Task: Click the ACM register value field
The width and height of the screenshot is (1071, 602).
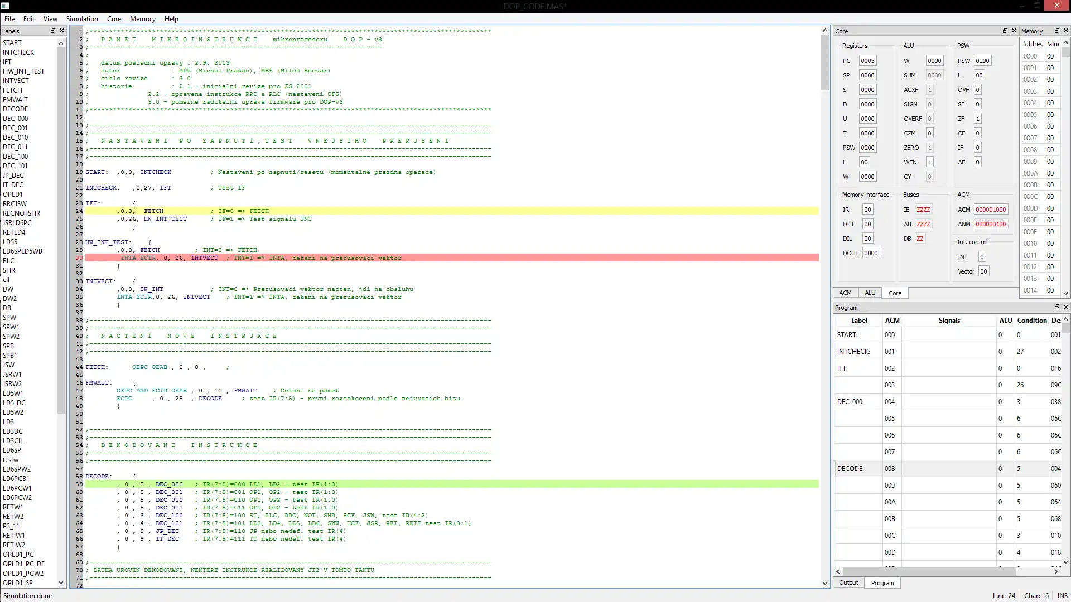Action: pyautogui.click(x=991, y=210)
